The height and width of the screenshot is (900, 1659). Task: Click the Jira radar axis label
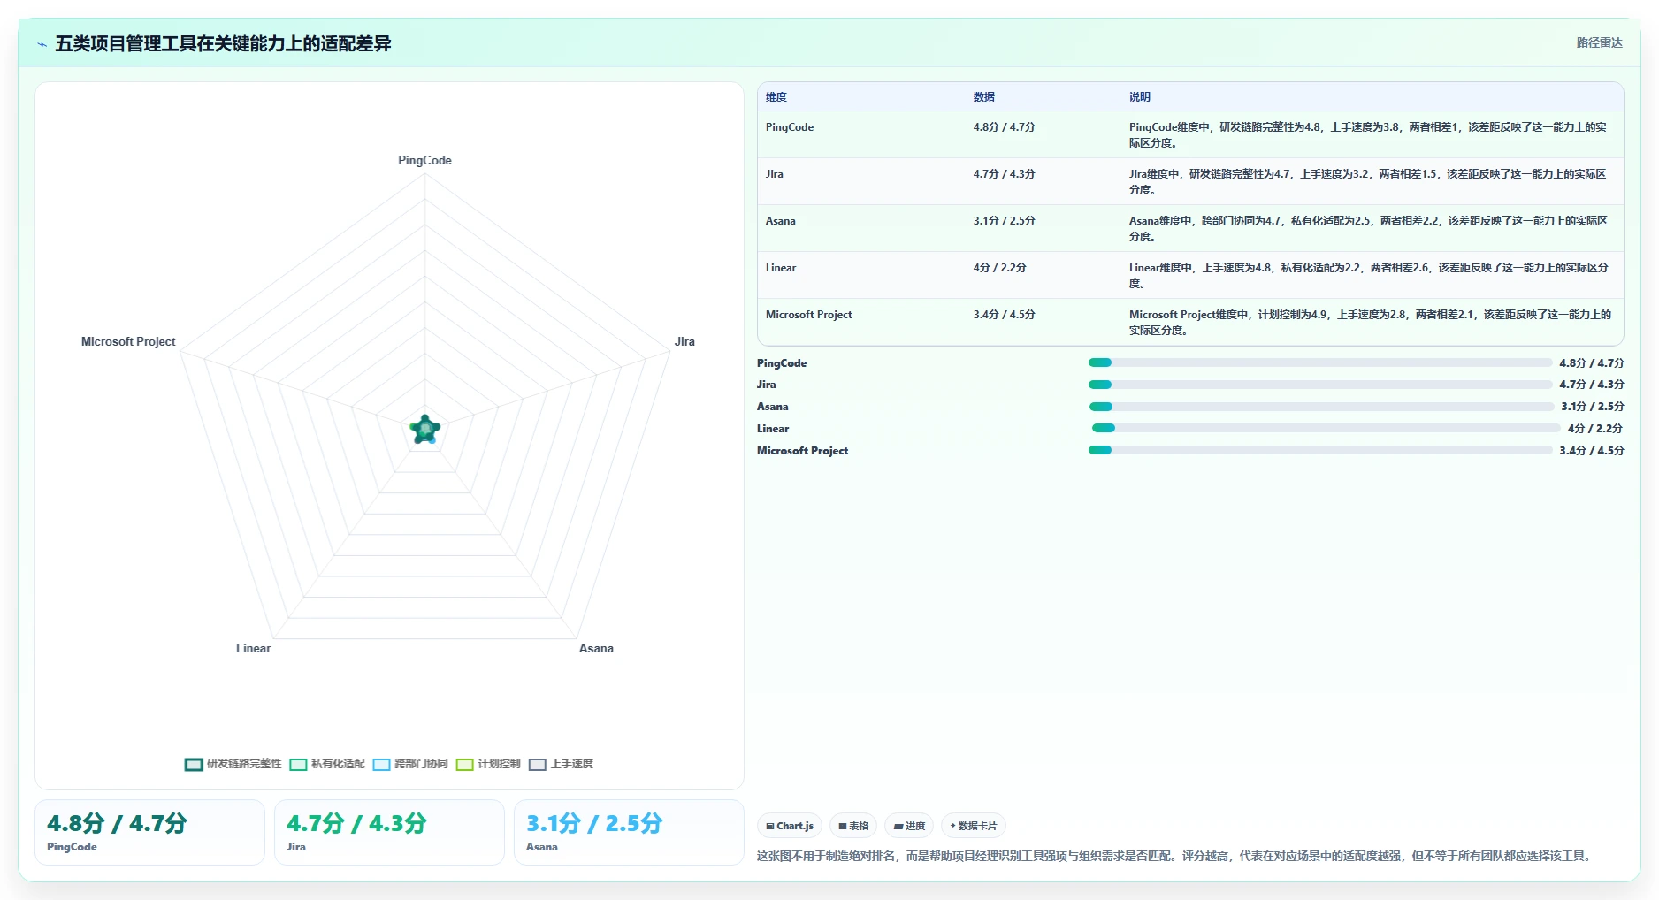click(684, 341)
